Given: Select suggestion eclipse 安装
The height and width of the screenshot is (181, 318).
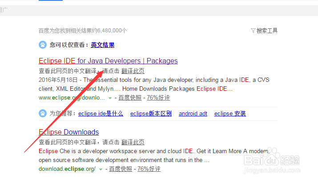Looking at the screenshot, I should (230, 114).
